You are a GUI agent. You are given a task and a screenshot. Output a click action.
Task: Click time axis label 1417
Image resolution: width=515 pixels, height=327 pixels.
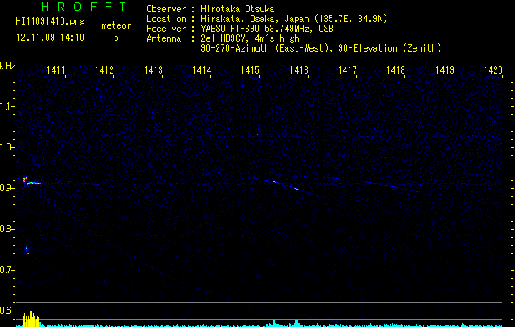[x=347, y=70]
